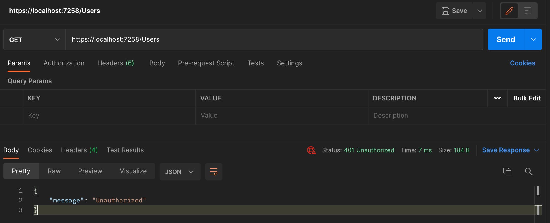Collapse the opening brace on line 1
550x223 pixels.
[35, 191]
